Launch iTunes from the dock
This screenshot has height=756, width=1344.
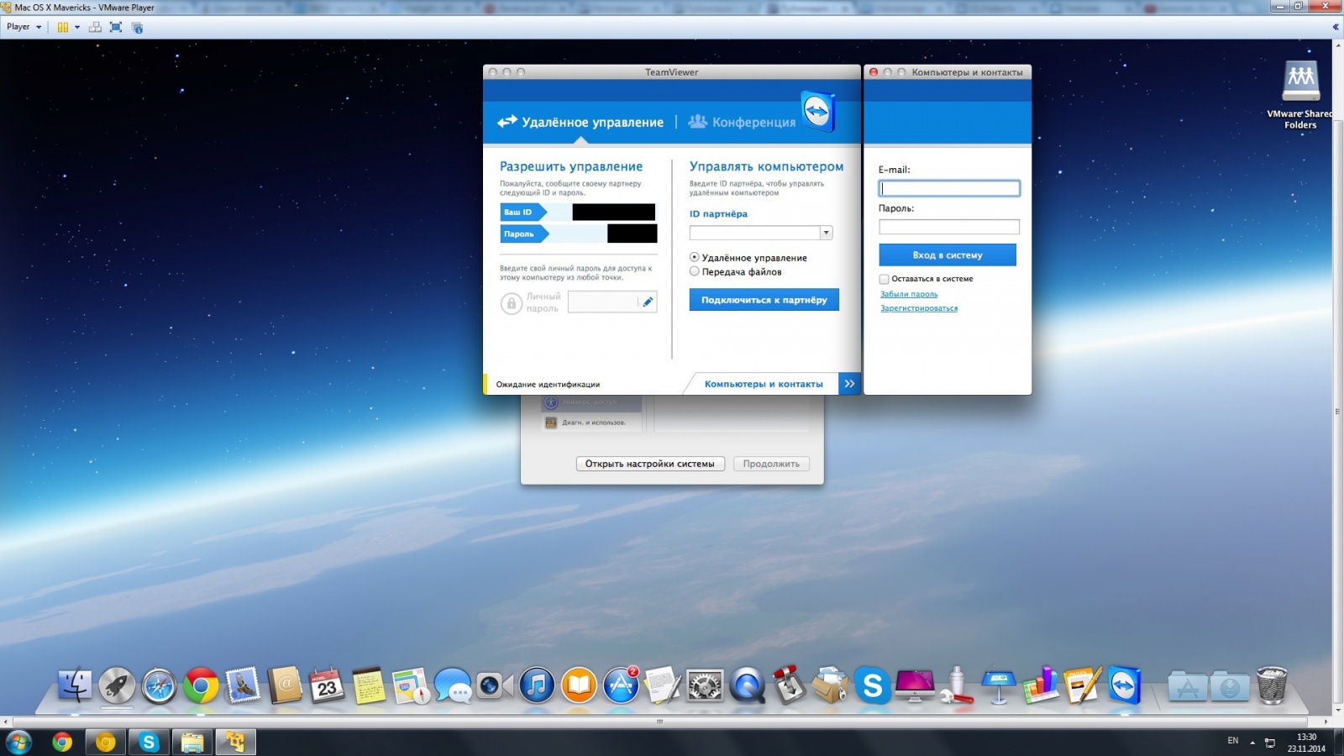coord(537,685)
